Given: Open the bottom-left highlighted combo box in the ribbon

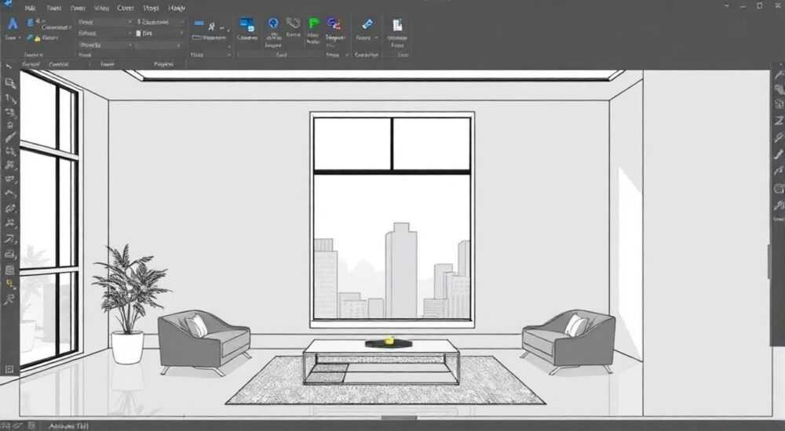Looking at the screenshot, I should 105,45.
